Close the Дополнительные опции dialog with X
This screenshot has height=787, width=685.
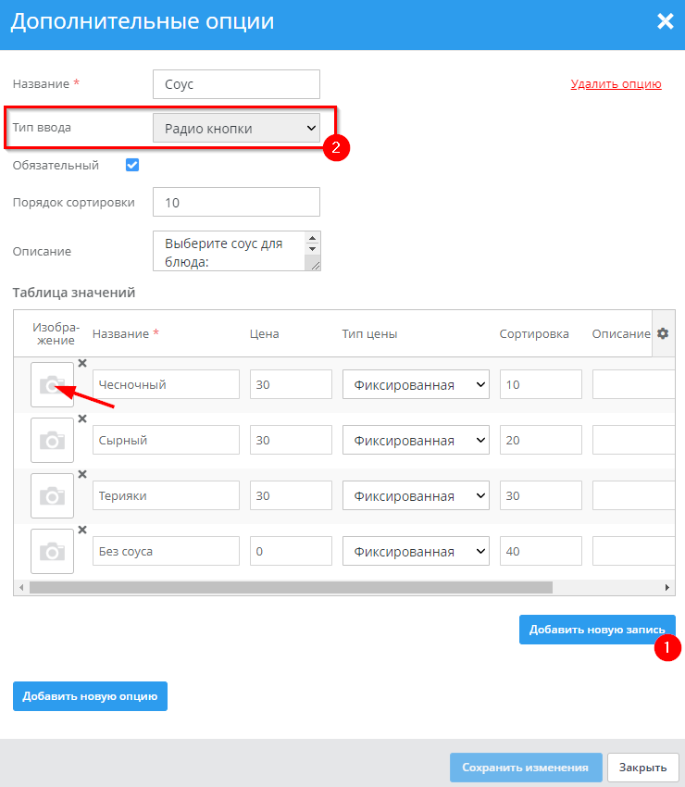pos(665,22)
